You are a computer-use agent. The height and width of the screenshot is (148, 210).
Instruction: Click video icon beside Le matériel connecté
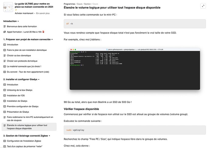point(5,66)
